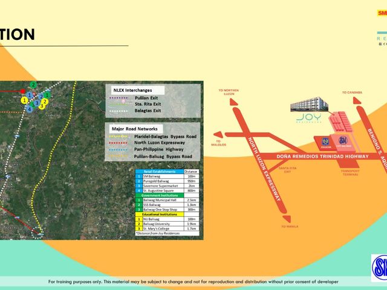Image resolution: width=387 pixels, height=290 pixels.
Task: Click the arrowhead pointing to Northern Luzon
Action: pyautogui.click(x=233, y=102)
